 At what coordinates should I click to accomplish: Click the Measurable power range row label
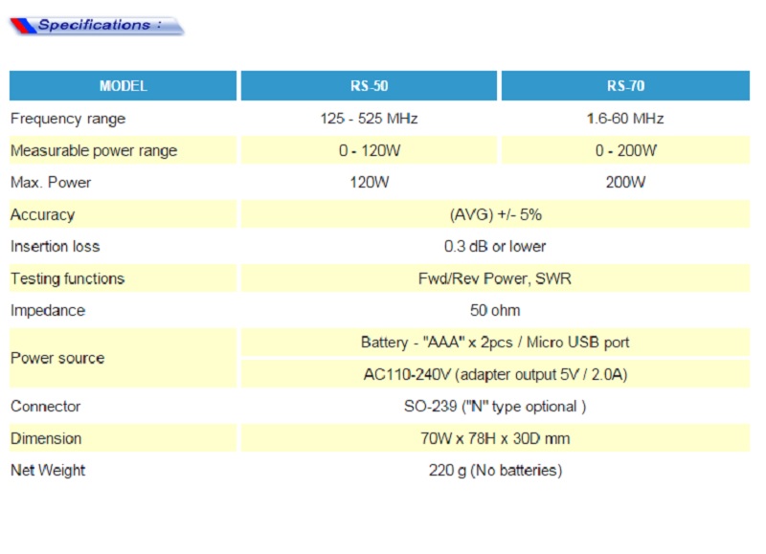click(94, 150)
